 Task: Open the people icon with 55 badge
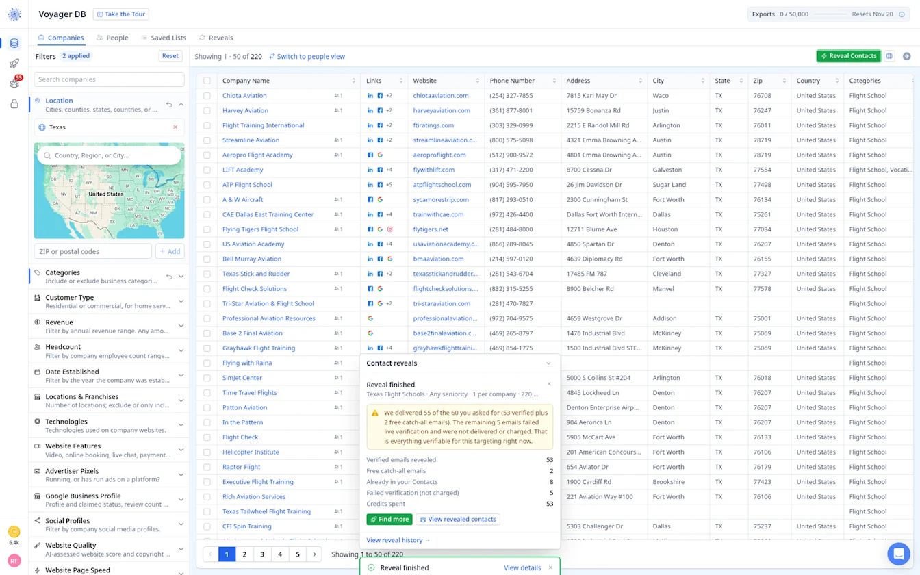pyautogui.click(x=14, y=84)
